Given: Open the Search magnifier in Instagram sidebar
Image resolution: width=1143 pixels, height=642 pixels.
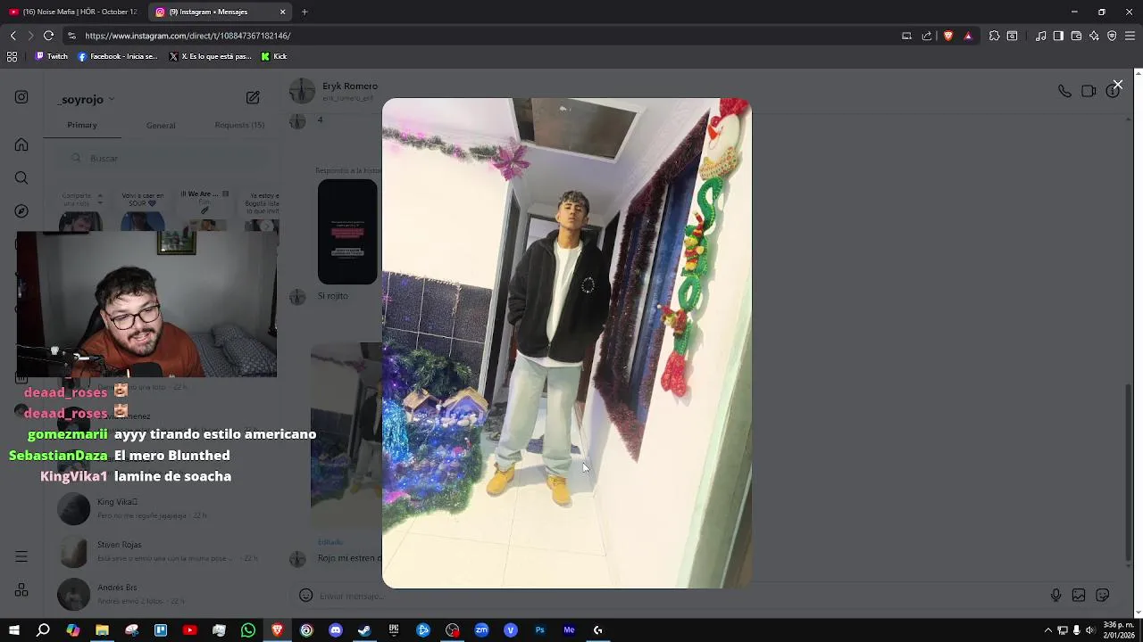Looking at the screenshot, I should click(21, 177).
